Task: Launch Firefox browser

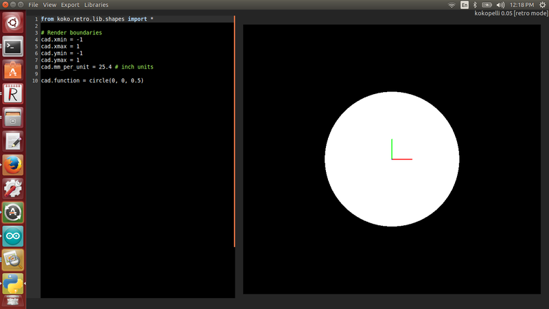Action: (13, 165)
